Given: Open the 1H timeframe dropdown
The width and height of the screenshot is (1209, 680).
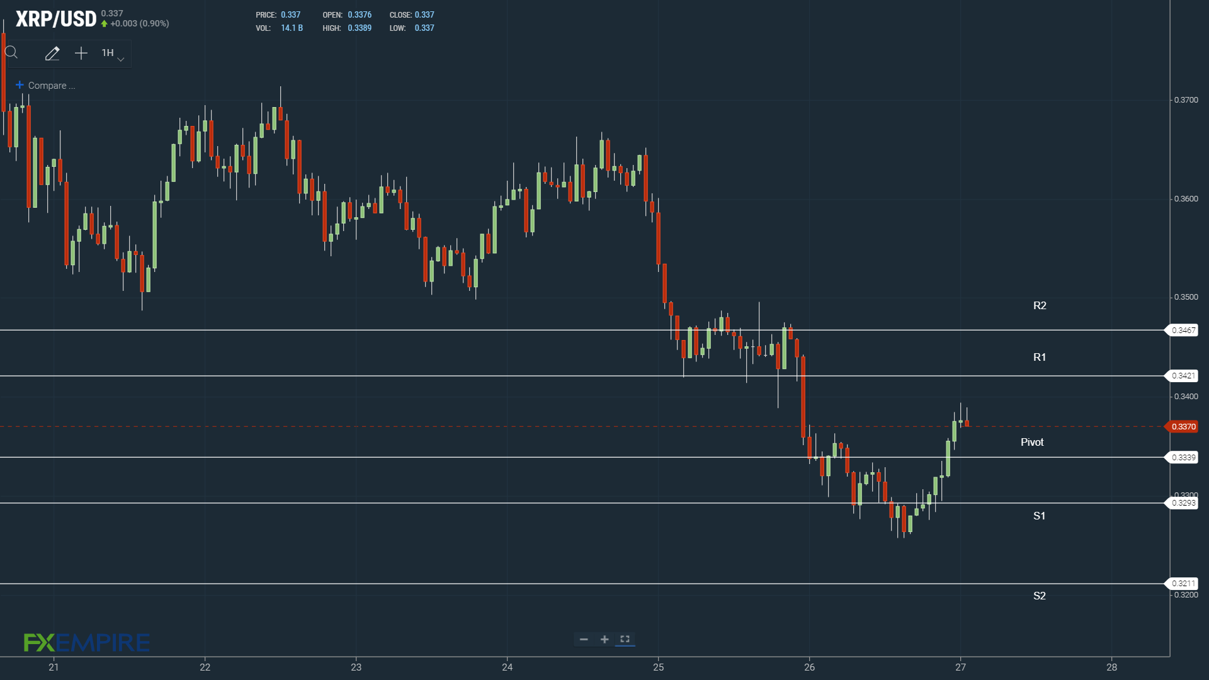Looking at the screenshot, I should click(113, 54).
